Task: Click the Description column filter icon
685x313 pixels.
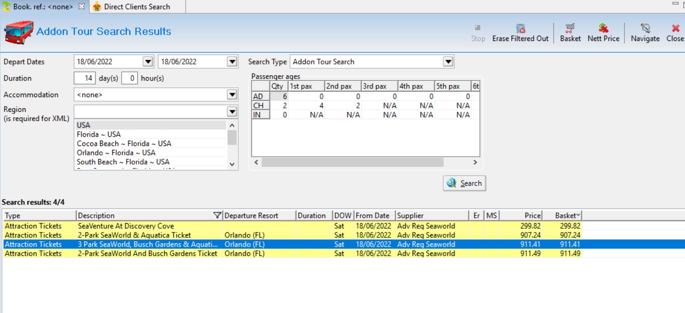Action: click(x=217, y=215)
